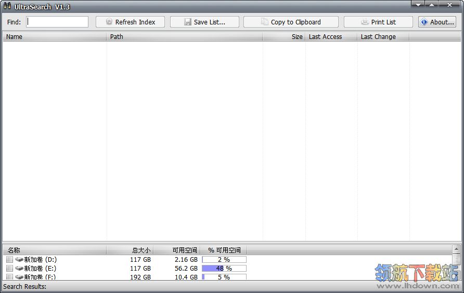Viewport: 464px width, 293px height.
Task: Open the About... dialog
Action: tap(437, 22)
